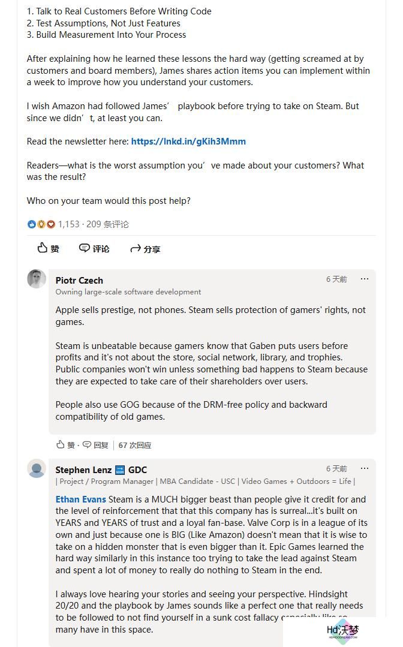Open more options on Stephen Lenz's comment
The width and height of the screenshot is (403, 647).
coord(364,469)
